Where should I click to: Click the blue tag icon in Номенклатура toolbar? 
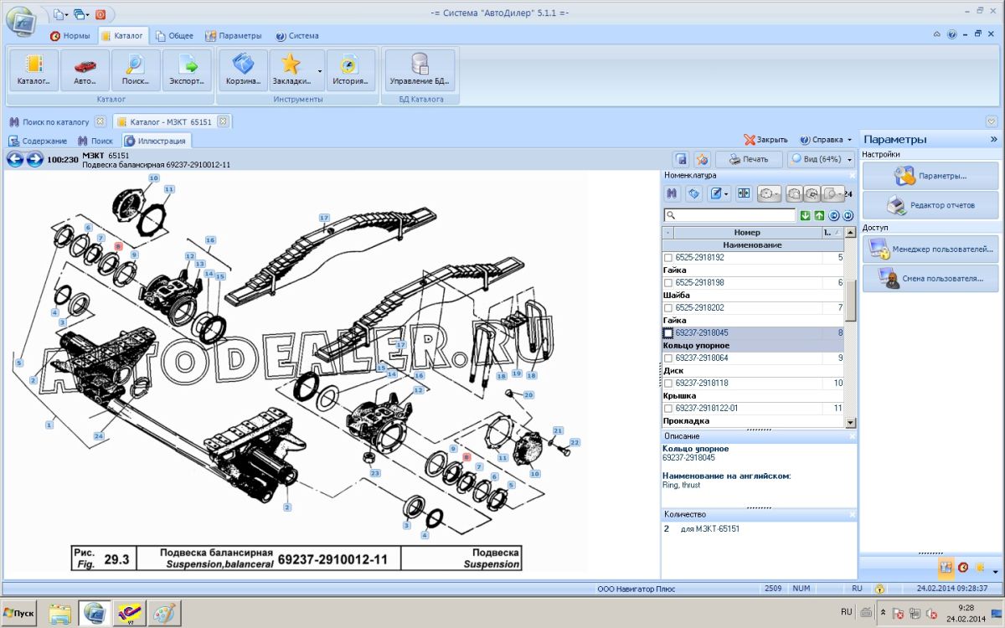click(x=693, y=193)
